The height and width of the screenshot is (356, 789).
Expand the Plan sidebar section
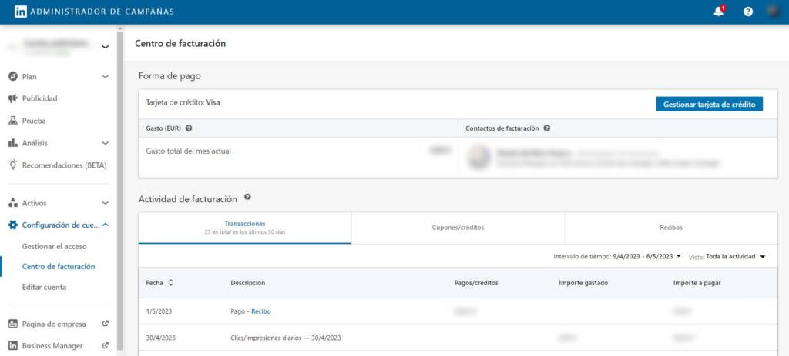pyautogui.click(x=105, y=77)
